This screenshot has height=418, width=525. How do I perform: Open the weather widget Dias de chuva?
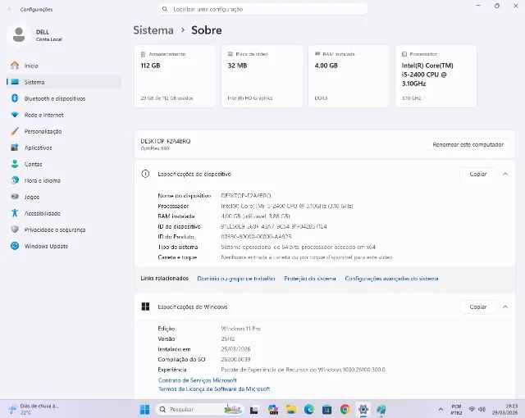[34, 409]
